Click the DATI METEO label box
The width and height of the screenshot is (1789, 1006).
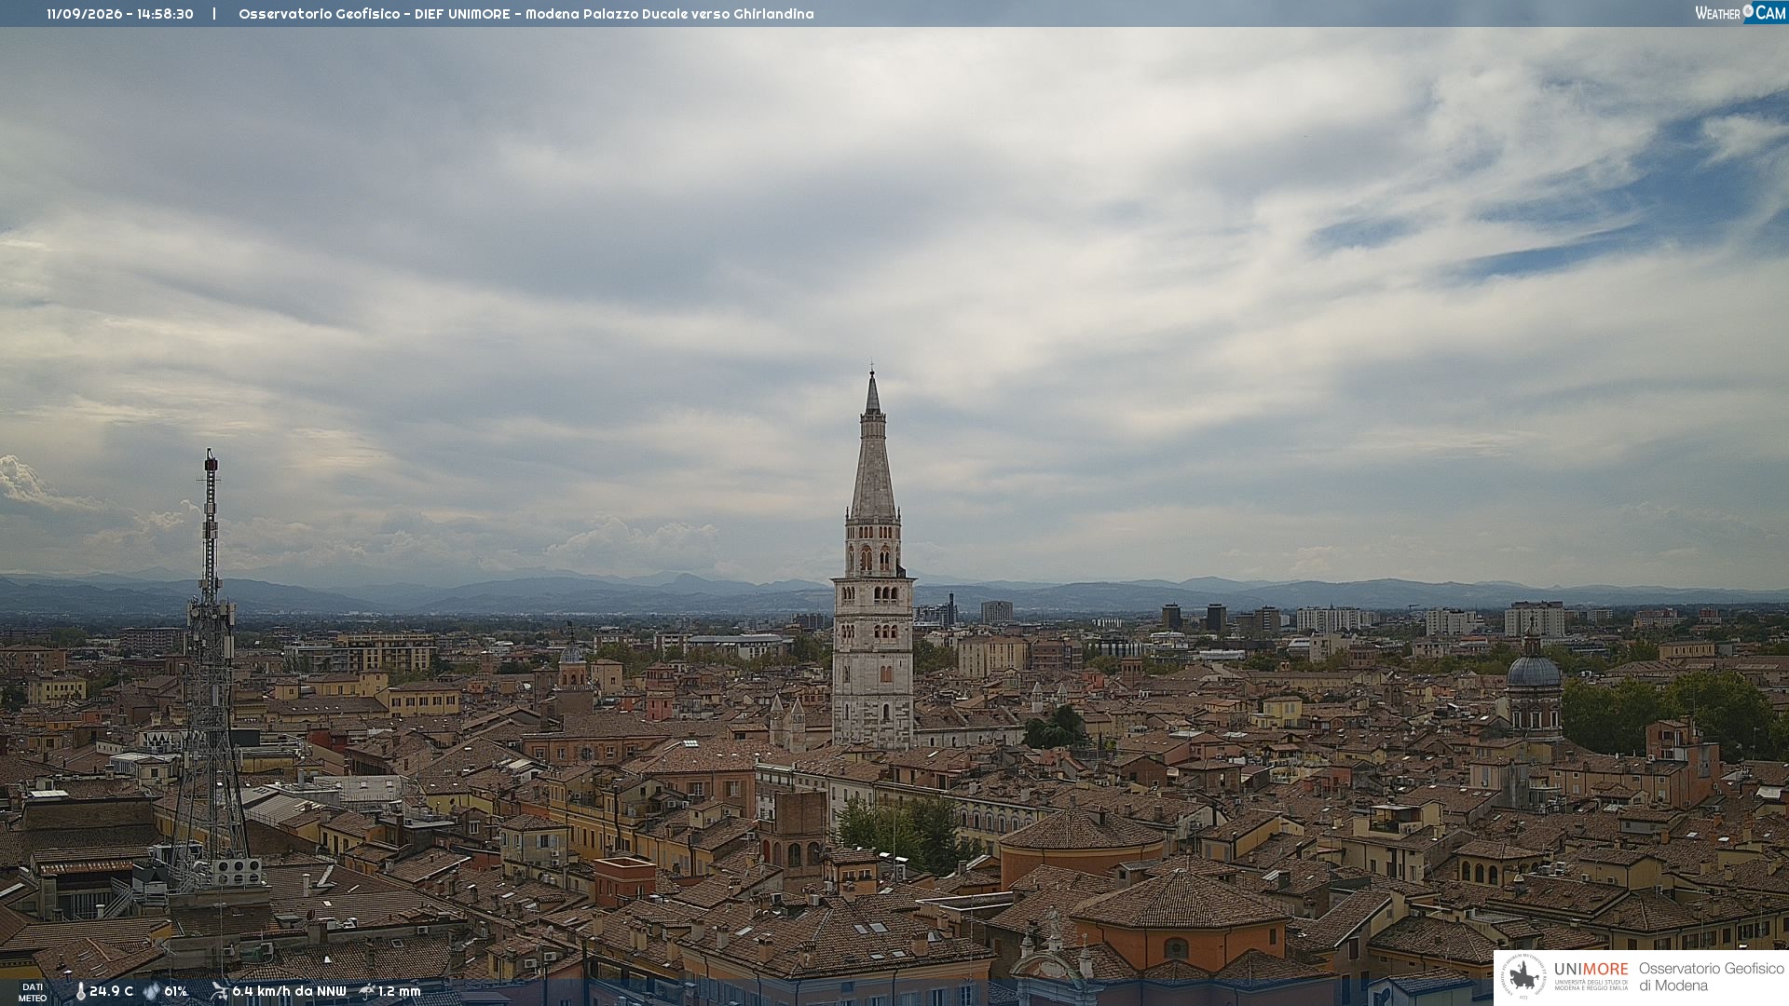click(33, 992)
